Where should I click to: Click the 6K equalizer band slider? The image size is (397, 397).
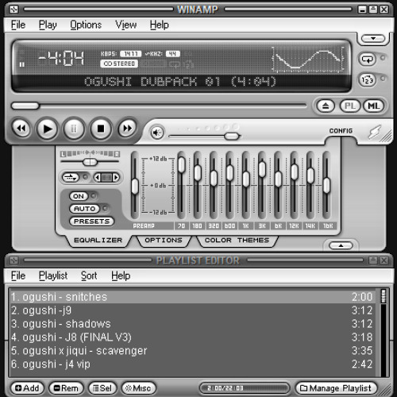(x=278, y=179)
